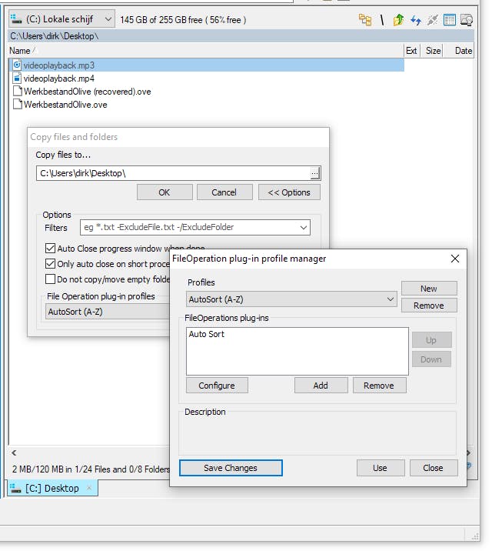Open the folder tree icon in toolbar
Viewport: 502px width, 551px height.
point(365,20)
